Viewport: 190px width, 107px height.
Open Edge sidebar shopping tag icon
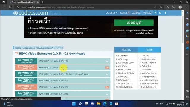[x=187, y=25]
